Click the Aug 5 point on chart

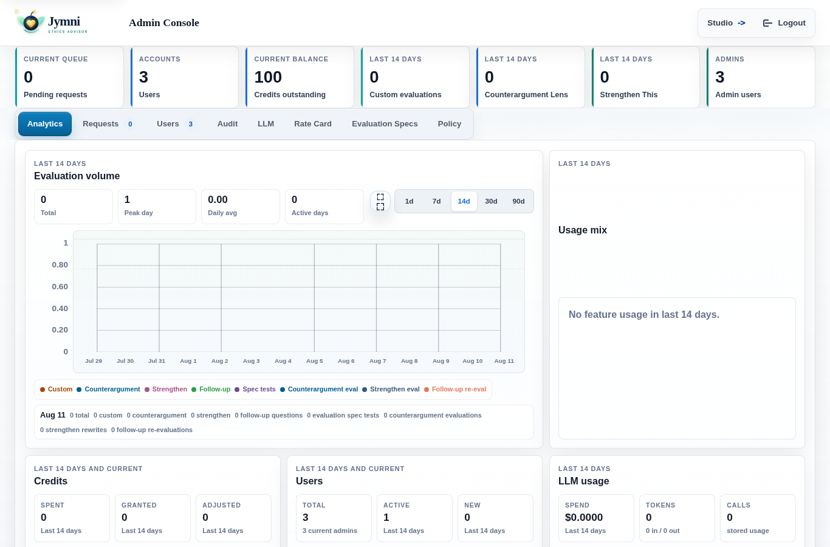pyautogui.click(x=315, y=351)
